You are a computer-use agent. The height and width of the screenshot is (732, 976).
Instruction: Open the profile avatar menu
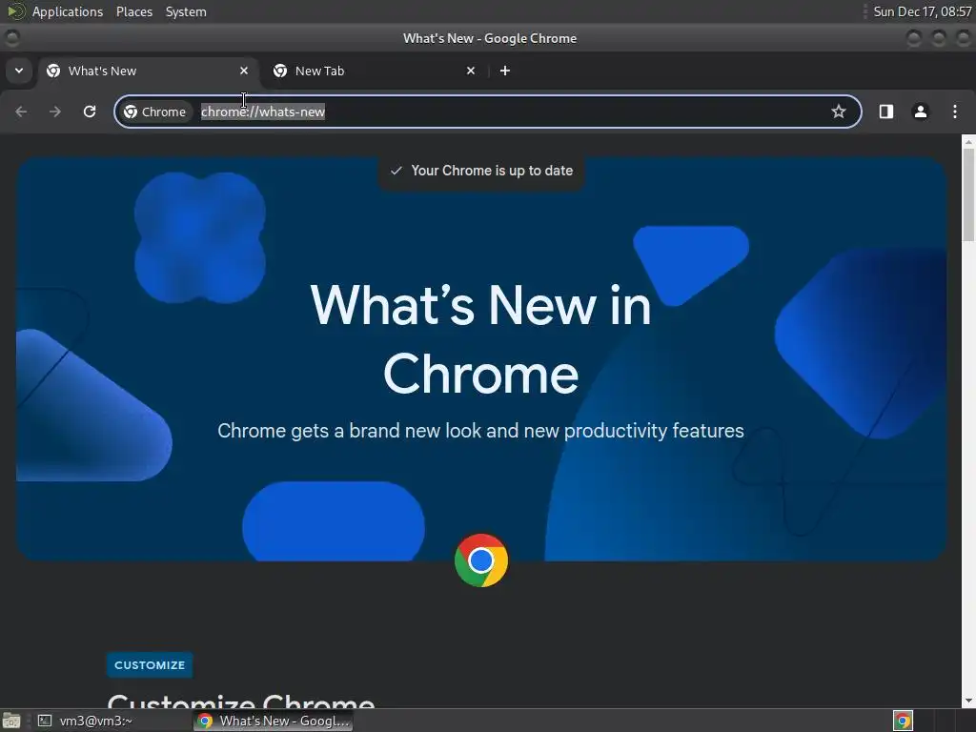[x=920, y=112]
